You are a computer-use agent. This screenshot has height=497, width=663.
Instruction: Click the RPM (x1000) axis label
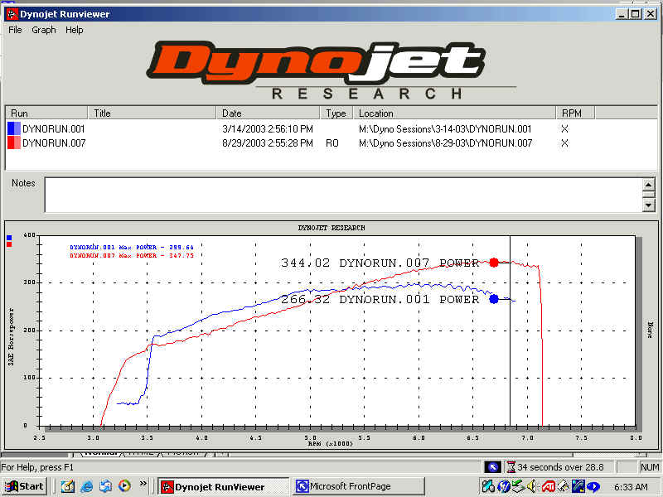point(330,443)
